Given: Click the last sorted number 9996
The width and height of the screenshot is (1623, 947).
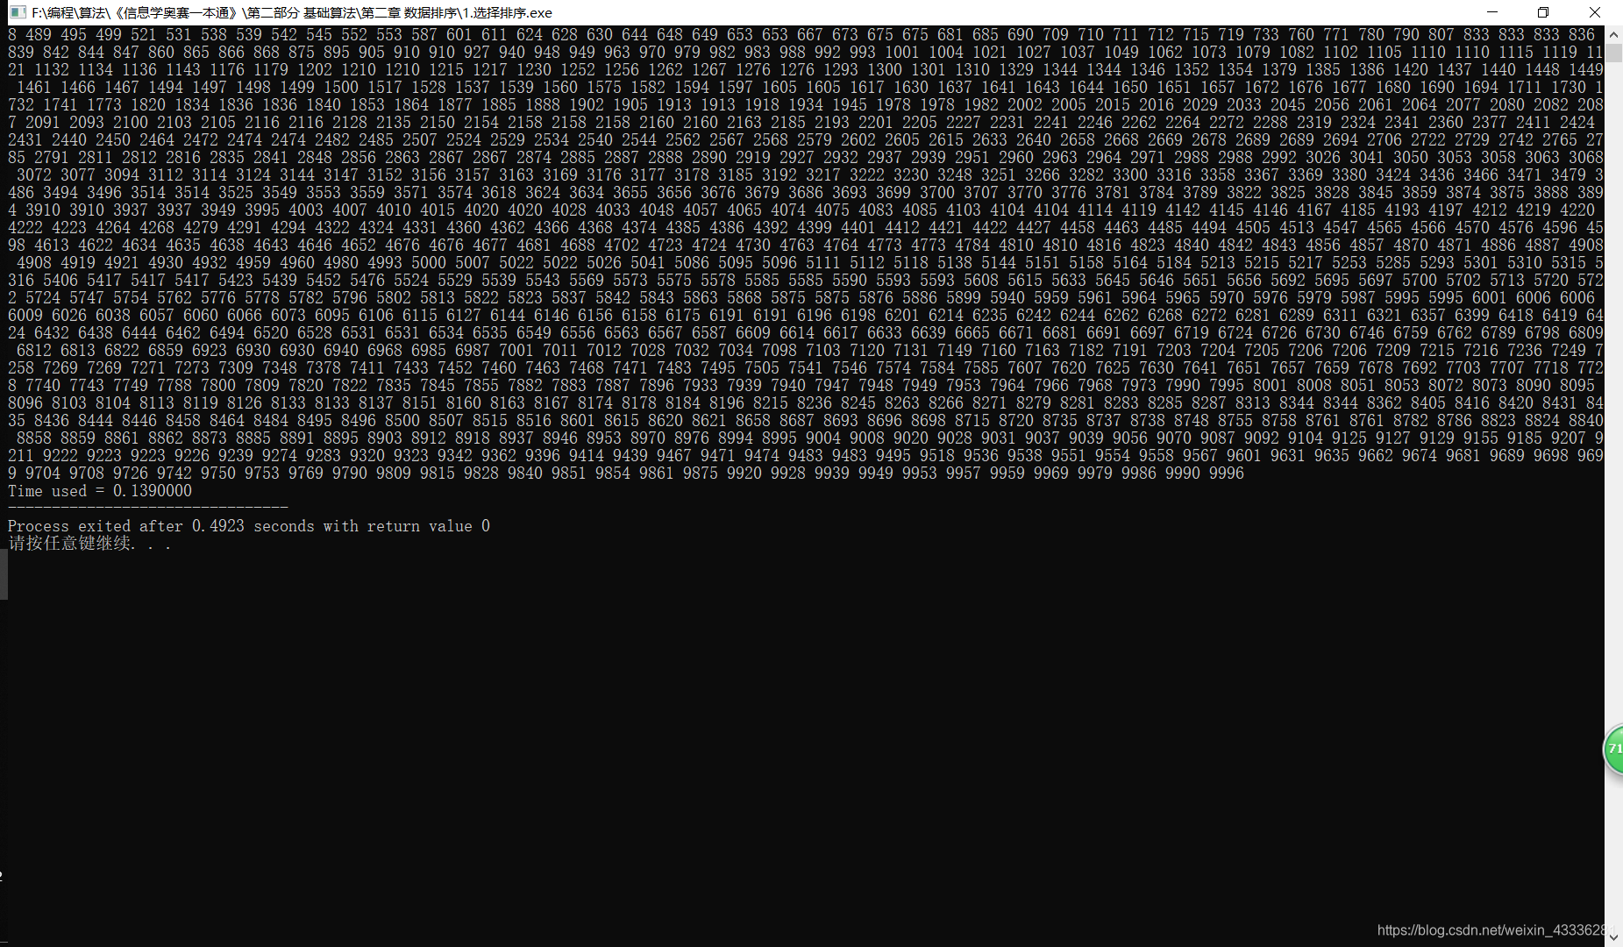Looking at the screenshot, I should pos(1227,473).
